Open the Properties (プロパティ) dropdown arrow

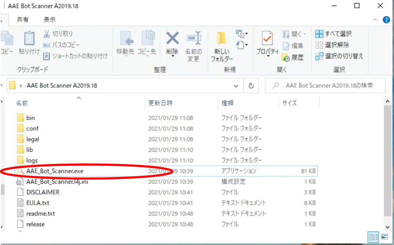pyautogui.click(x=268, y=56)
